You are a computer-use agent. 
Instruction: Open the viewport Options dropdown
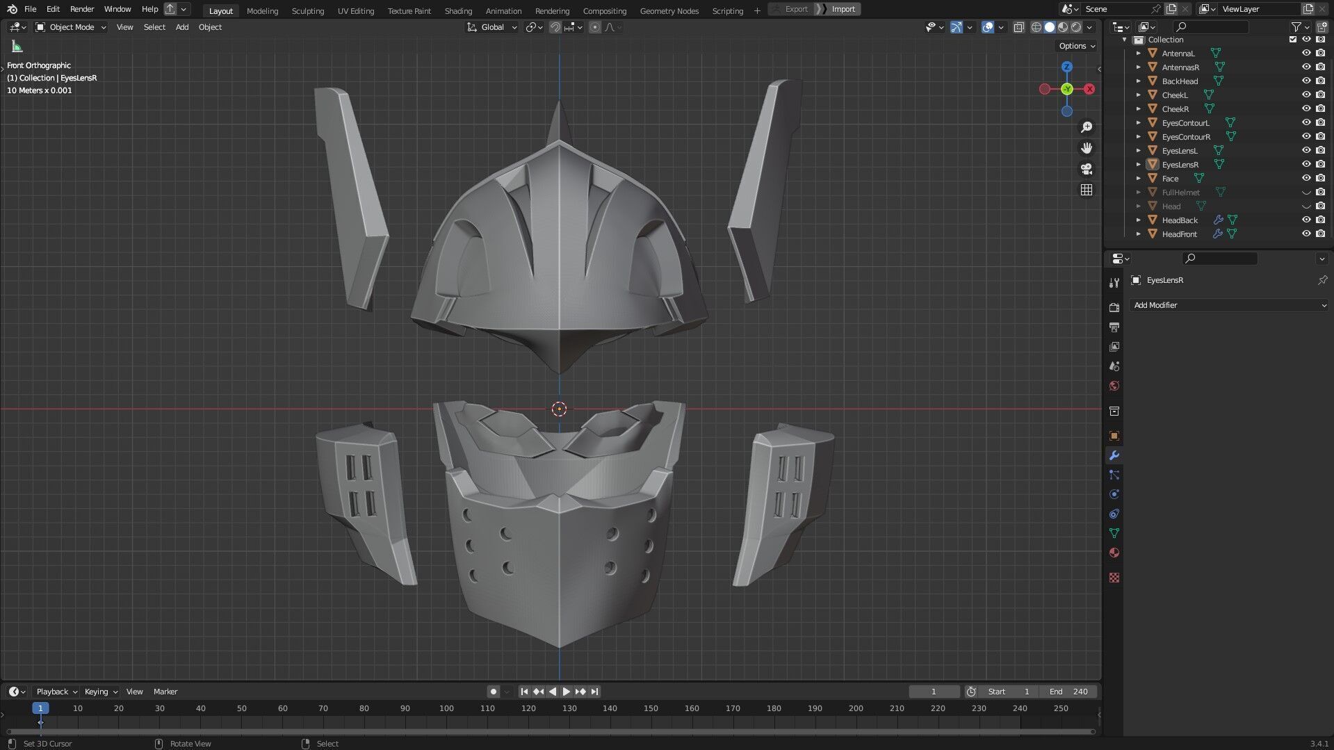click(x=1077, y=46)
